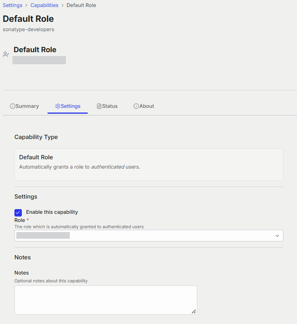Open the Status tab

click(107, 106)
